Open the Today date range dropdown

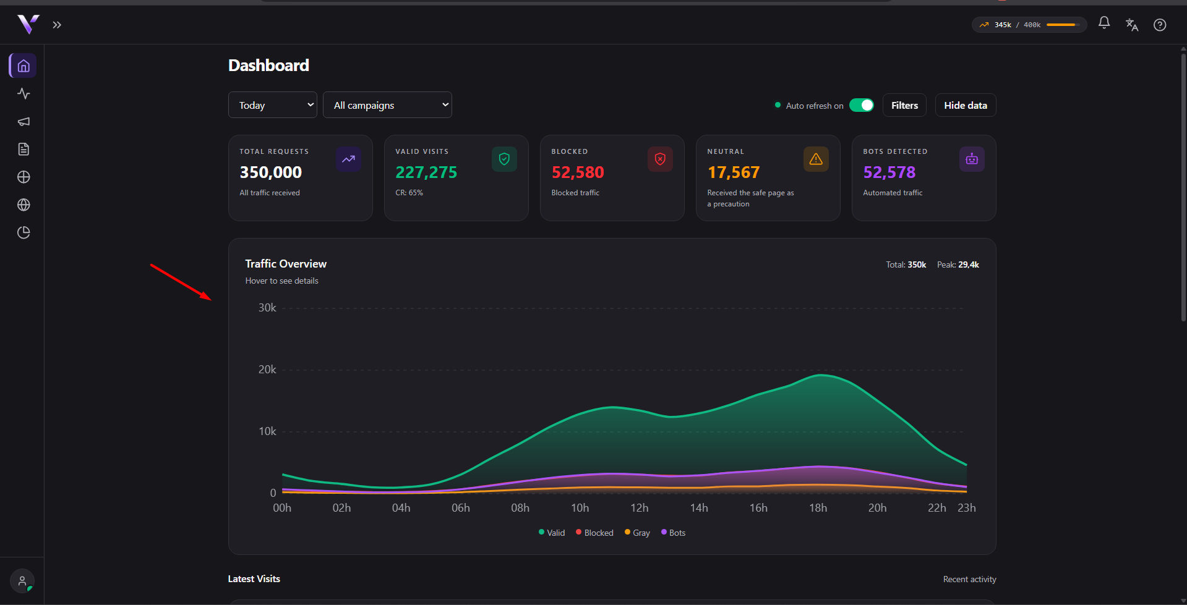click(273, 105)
